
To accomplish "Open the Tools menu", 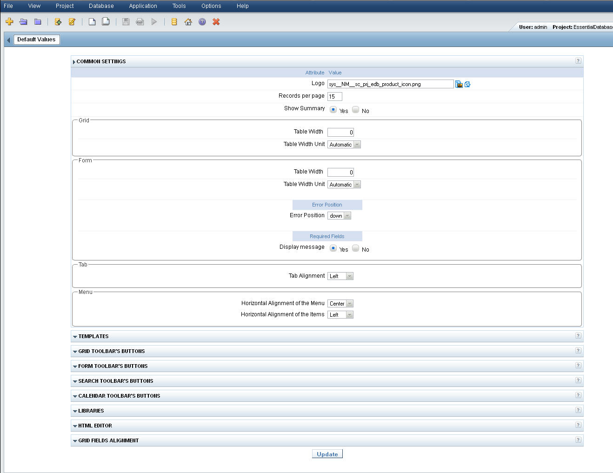I will (x=179, y=6).
